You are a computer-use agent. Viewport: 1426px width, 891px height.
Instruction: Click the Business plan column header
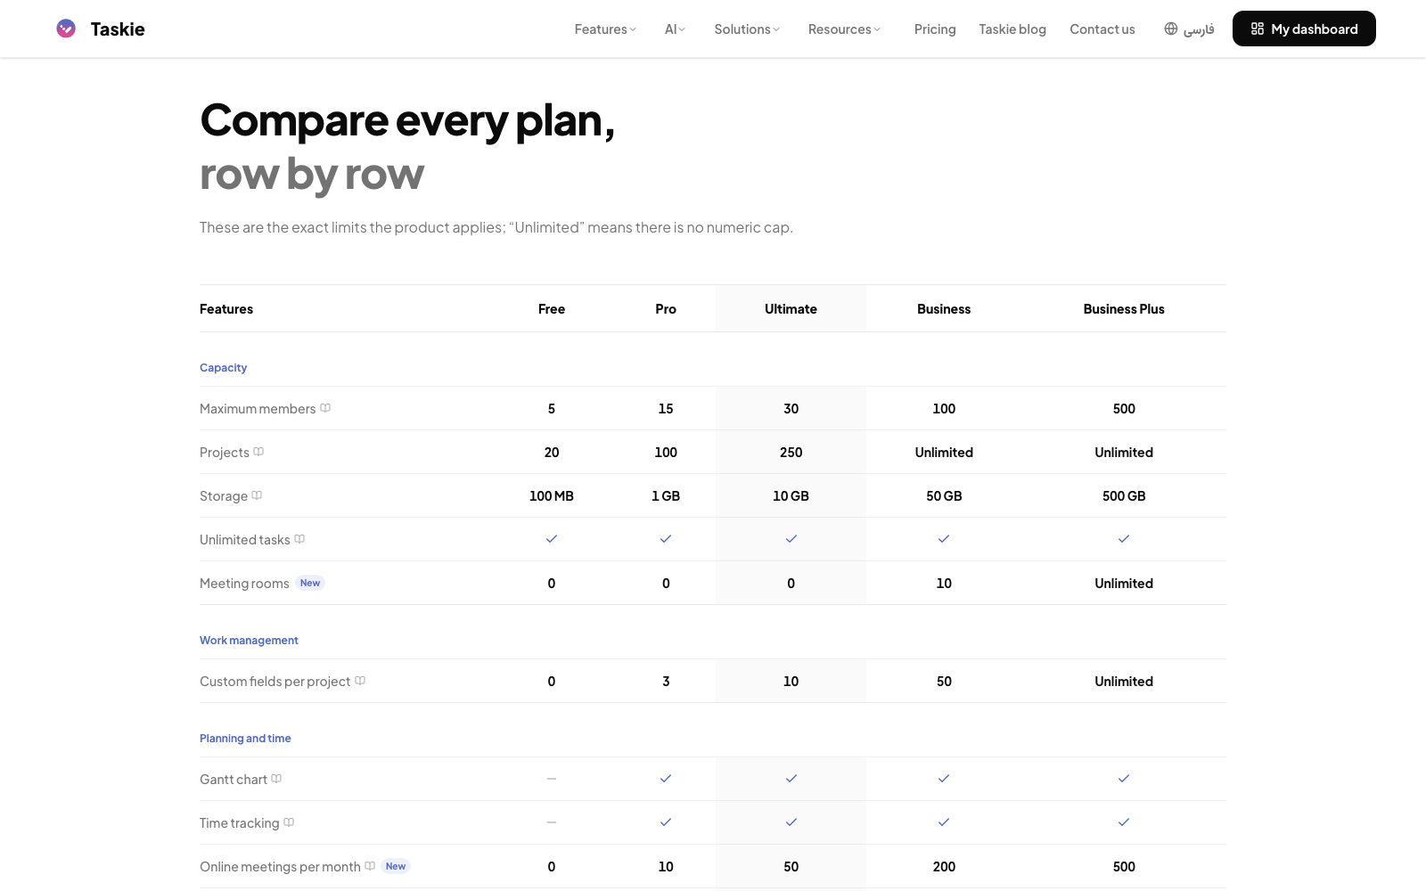pyautogui.click(x=944, y=309)
